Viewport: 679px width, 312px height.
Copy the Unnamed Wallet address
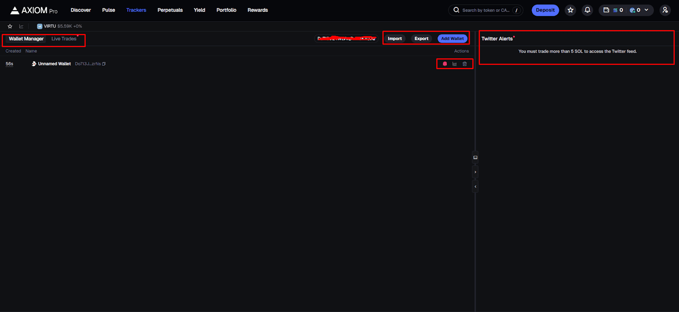click(x=104, y=64)
